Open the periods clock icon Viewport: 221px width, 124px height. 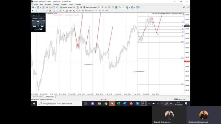pos(132,7)
